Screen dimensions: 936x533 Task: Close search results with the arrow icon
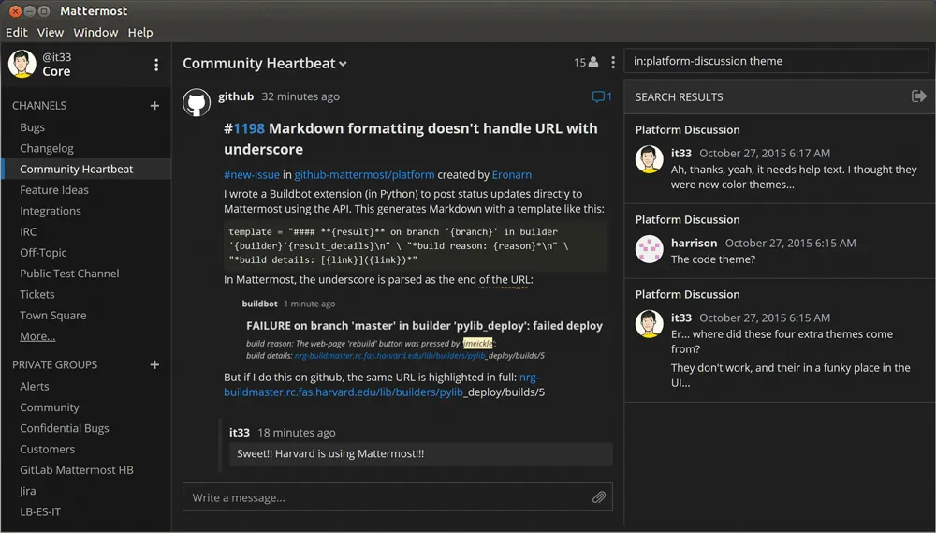[919, 96]
